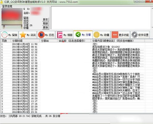The width and height of the screenshot is (153, 124).
Task: Click the 版本 button
Action: tap(45, 20)
